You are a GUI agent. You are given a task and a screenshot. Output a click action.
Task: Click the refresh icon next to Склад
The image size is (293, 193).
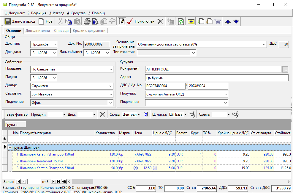click(x=145, y=114)
